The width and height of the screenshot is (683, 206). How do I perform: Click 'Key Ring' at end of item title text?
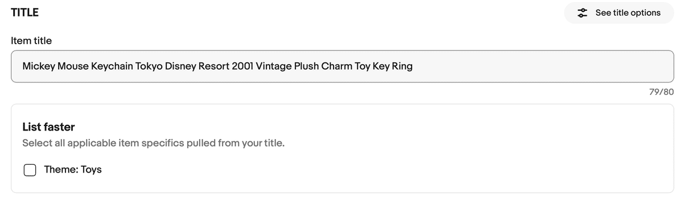pyautogui.click(x=393, y=66)
